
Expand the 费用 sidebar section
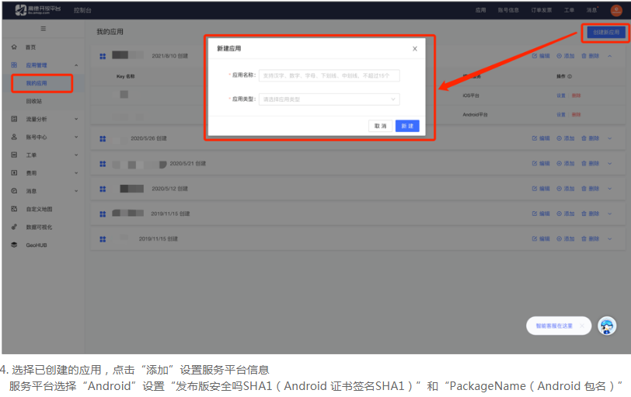pyautogui.click(x=76, y=173)
